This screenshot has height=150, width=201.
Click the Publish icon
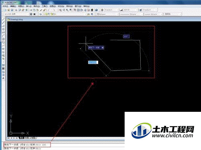coord(23,10)
